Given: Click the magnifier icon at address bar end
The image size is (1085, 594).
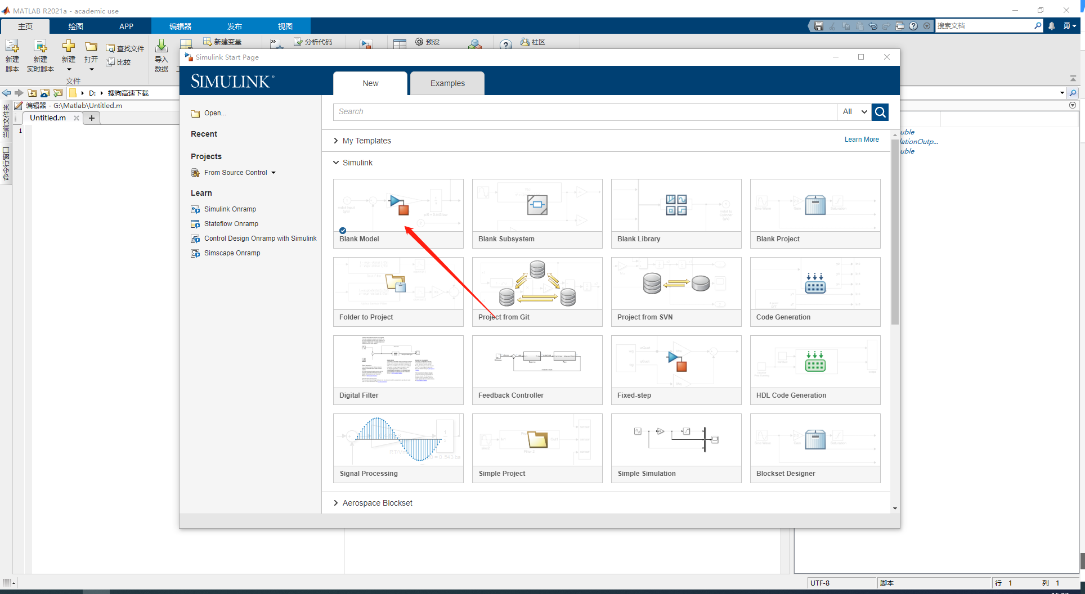Looking at the screenshot, I should 1073,93.
